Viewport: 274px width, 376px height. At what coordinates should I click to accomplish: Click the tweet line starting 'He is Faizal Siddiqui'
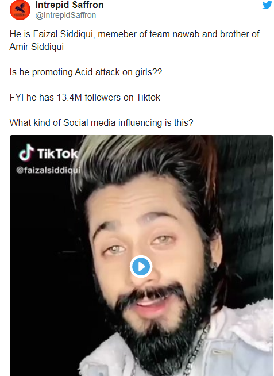pyautogui.click(x=134, y=34)
